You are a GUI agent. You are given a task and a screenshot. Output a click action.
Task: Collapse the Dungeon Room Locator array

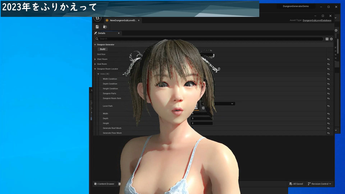click(95, 69)
